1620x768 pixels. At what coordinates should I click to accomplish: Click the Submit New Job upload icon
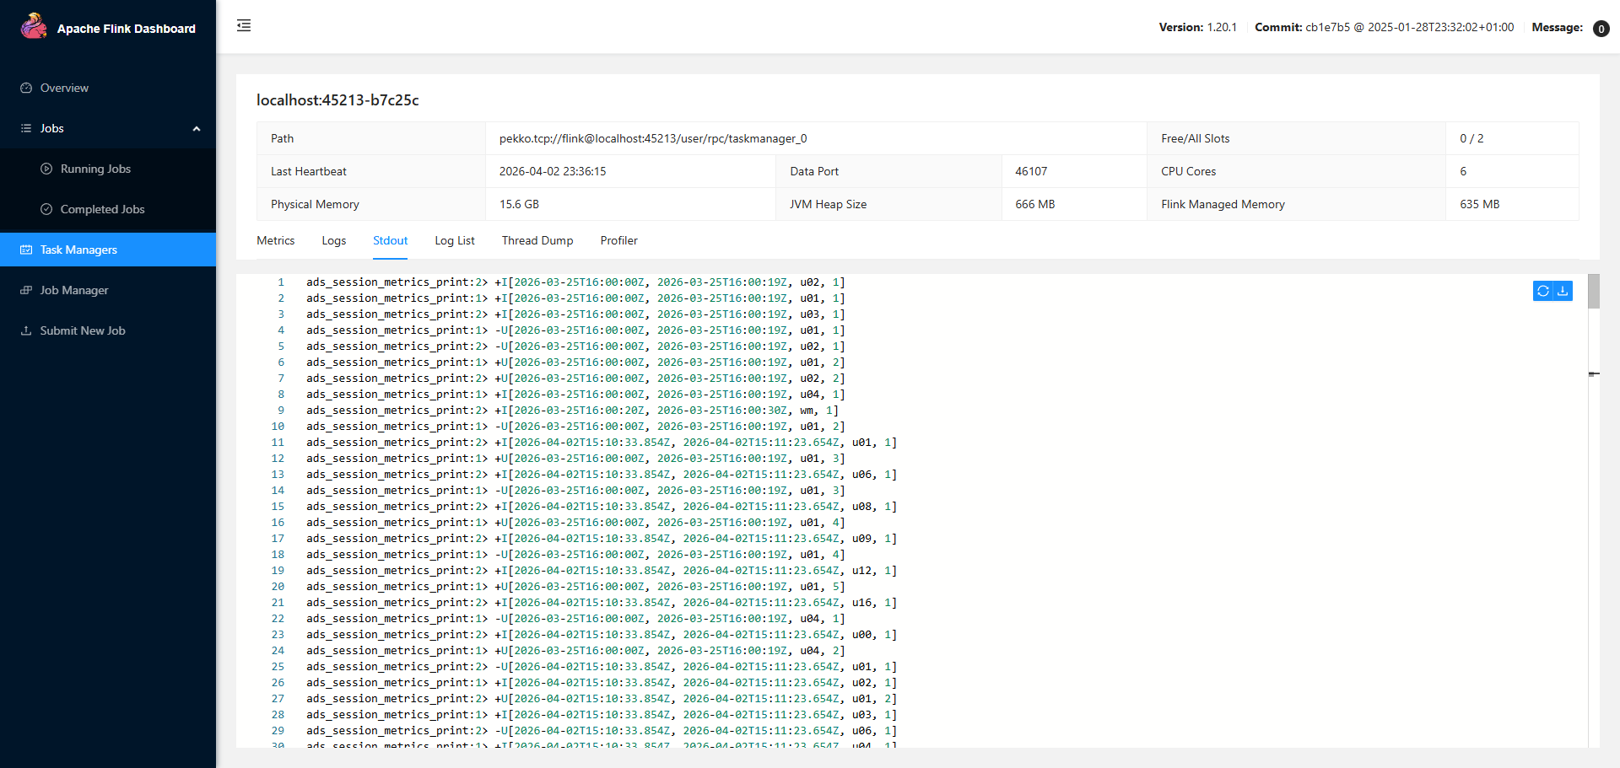click(26, 330)
